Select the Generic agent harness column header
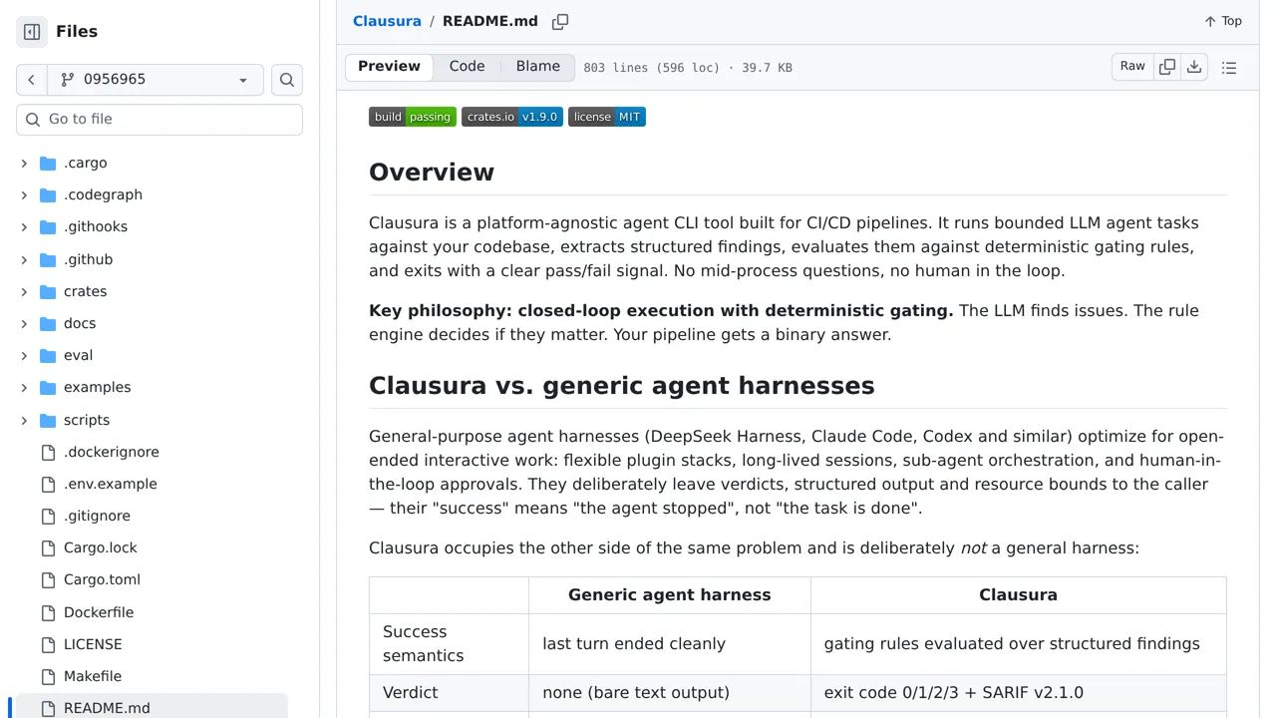Screen dimensions: 1276x718 click(670, 594)
